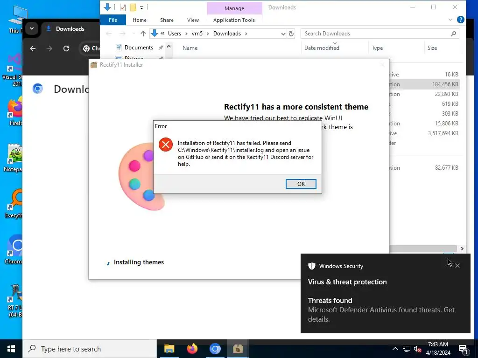This screenshot has height=358, width=478.
Task: Show hidden system tray icons
Action: click(x=395, y=349)
